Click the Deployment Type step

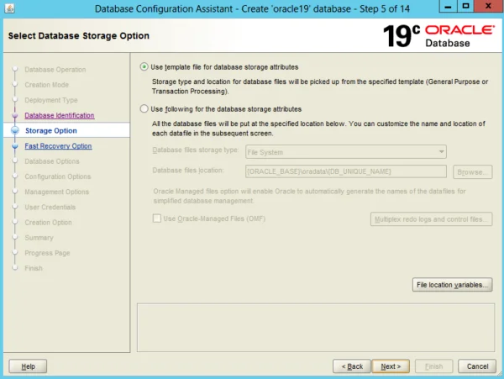pyautogui.click(x=51, y=100)
